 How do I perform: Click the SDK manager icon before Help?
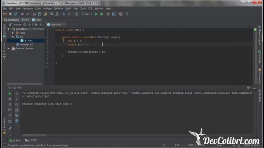click(120, 14)
